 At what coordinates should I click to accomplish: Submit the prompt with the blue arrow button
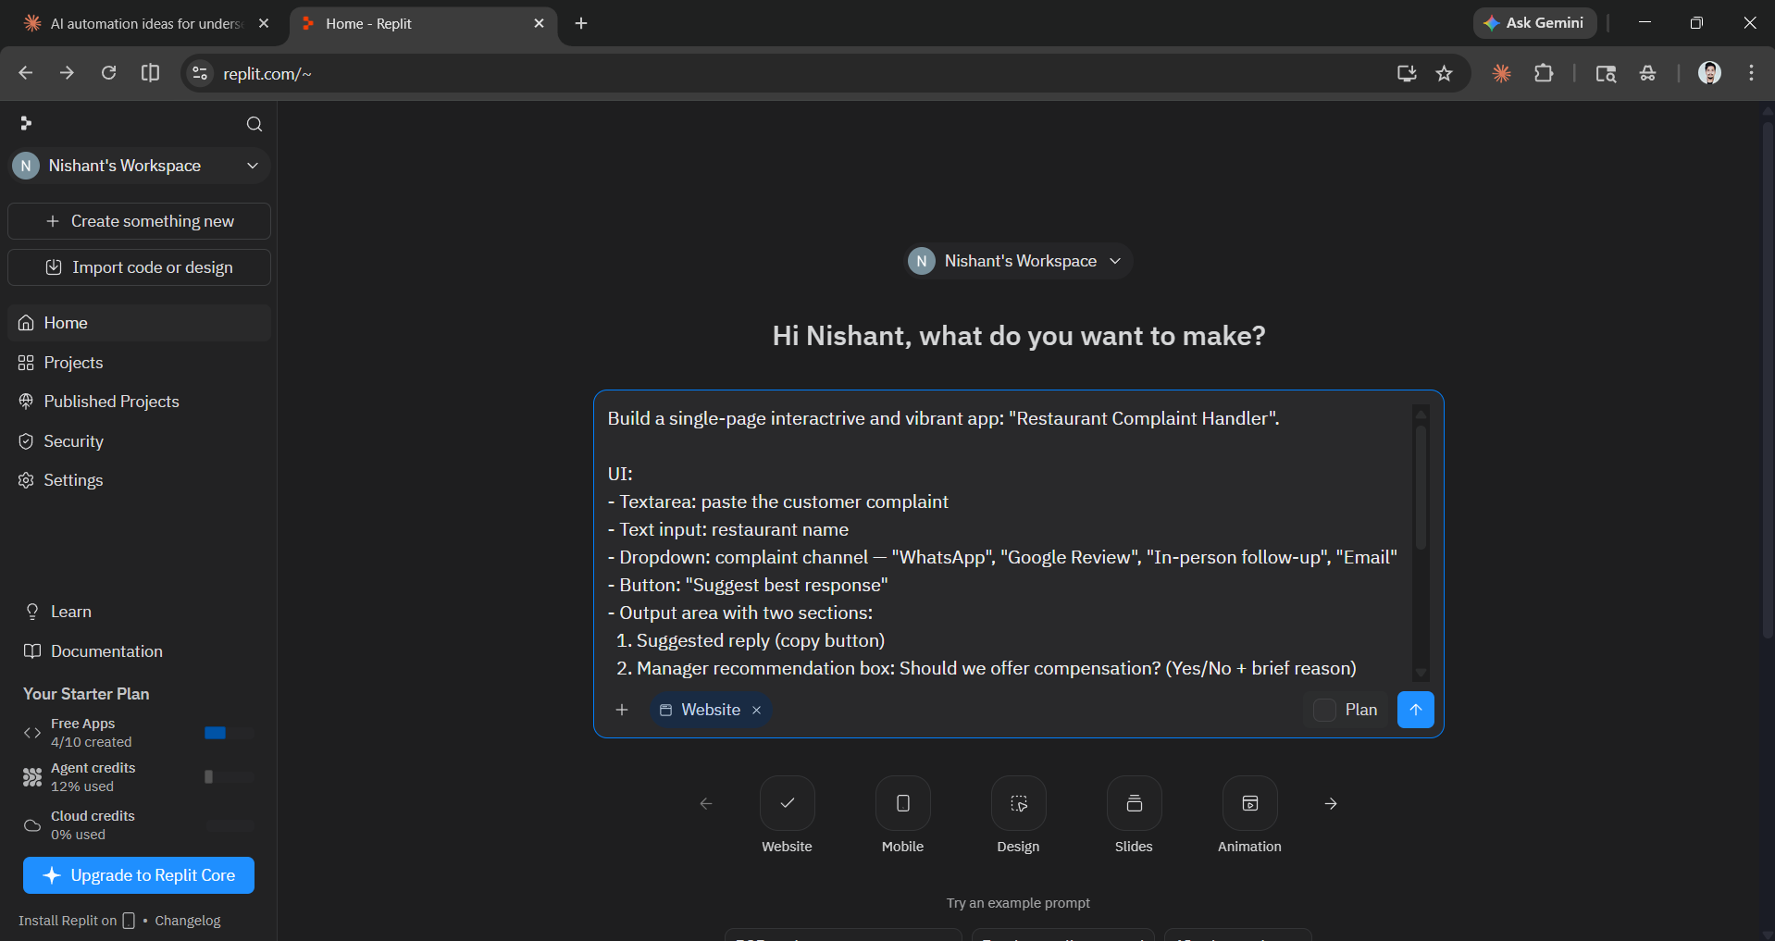tap(1415, 710)
